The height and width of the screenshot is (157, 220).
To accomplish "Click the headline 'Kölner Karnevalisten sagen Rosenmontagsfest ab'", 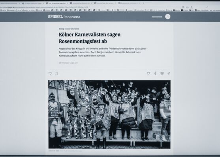I will coord(90,38).
